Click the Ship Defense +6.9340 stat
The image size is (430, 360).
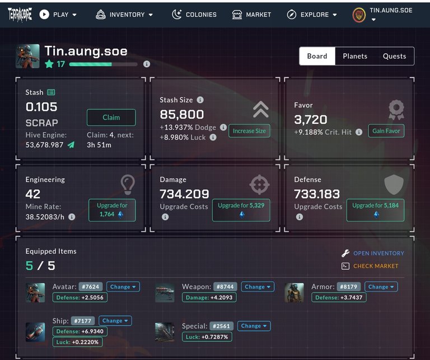(x=80, y=331)
